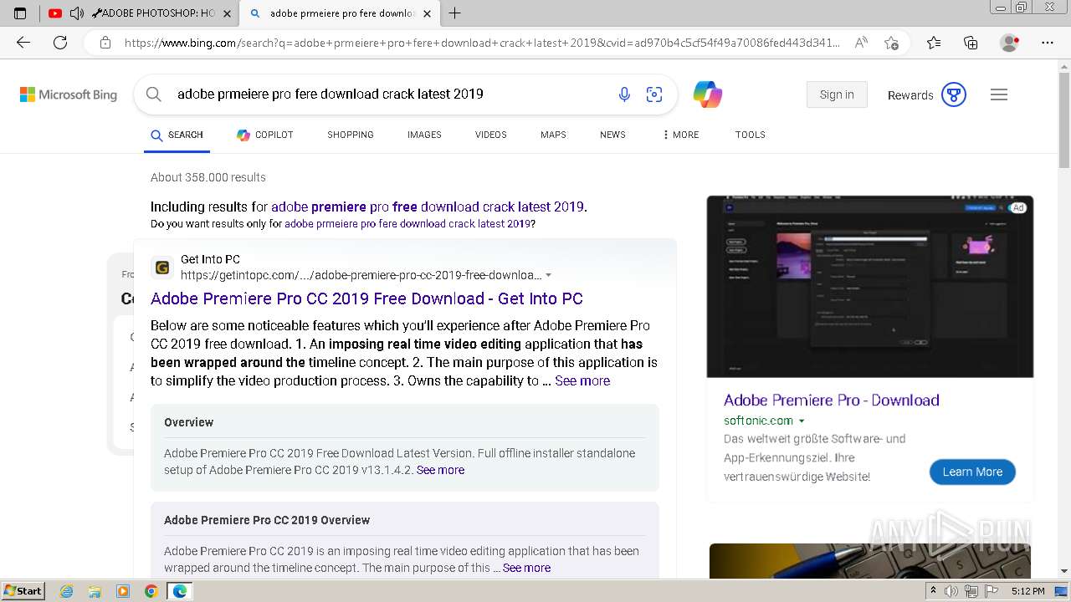Show hidden system tray icons
This screenshot has height=602, width=1071.
(x=933, y=591)
